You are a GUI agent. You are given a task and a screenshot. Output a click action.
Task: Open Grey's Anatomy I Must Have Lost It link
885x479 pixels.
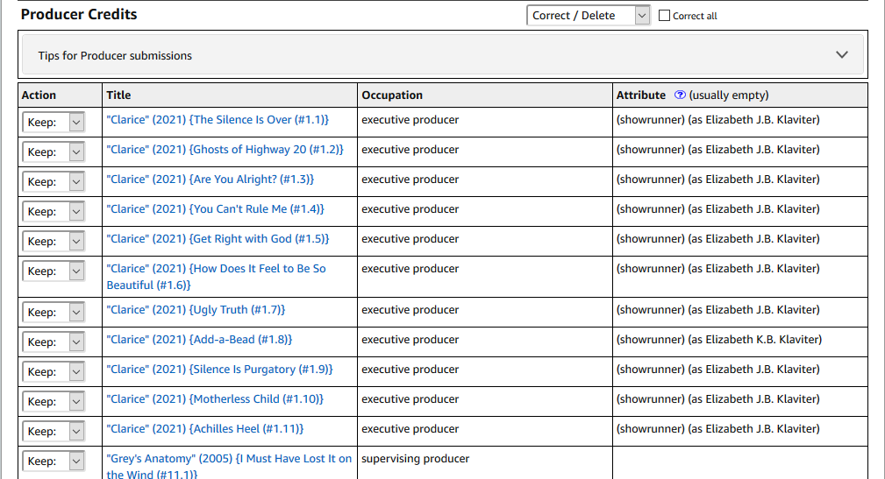click(x=229, y=467)
